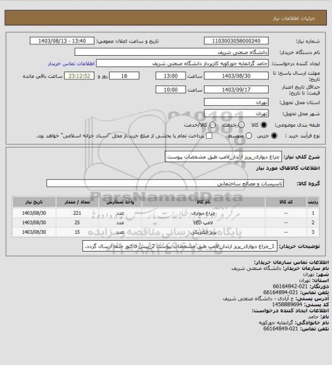The width and height of the screenshot is (332, 365).
Task: Click the تاریخ نیاز column header
Action: 34,202
